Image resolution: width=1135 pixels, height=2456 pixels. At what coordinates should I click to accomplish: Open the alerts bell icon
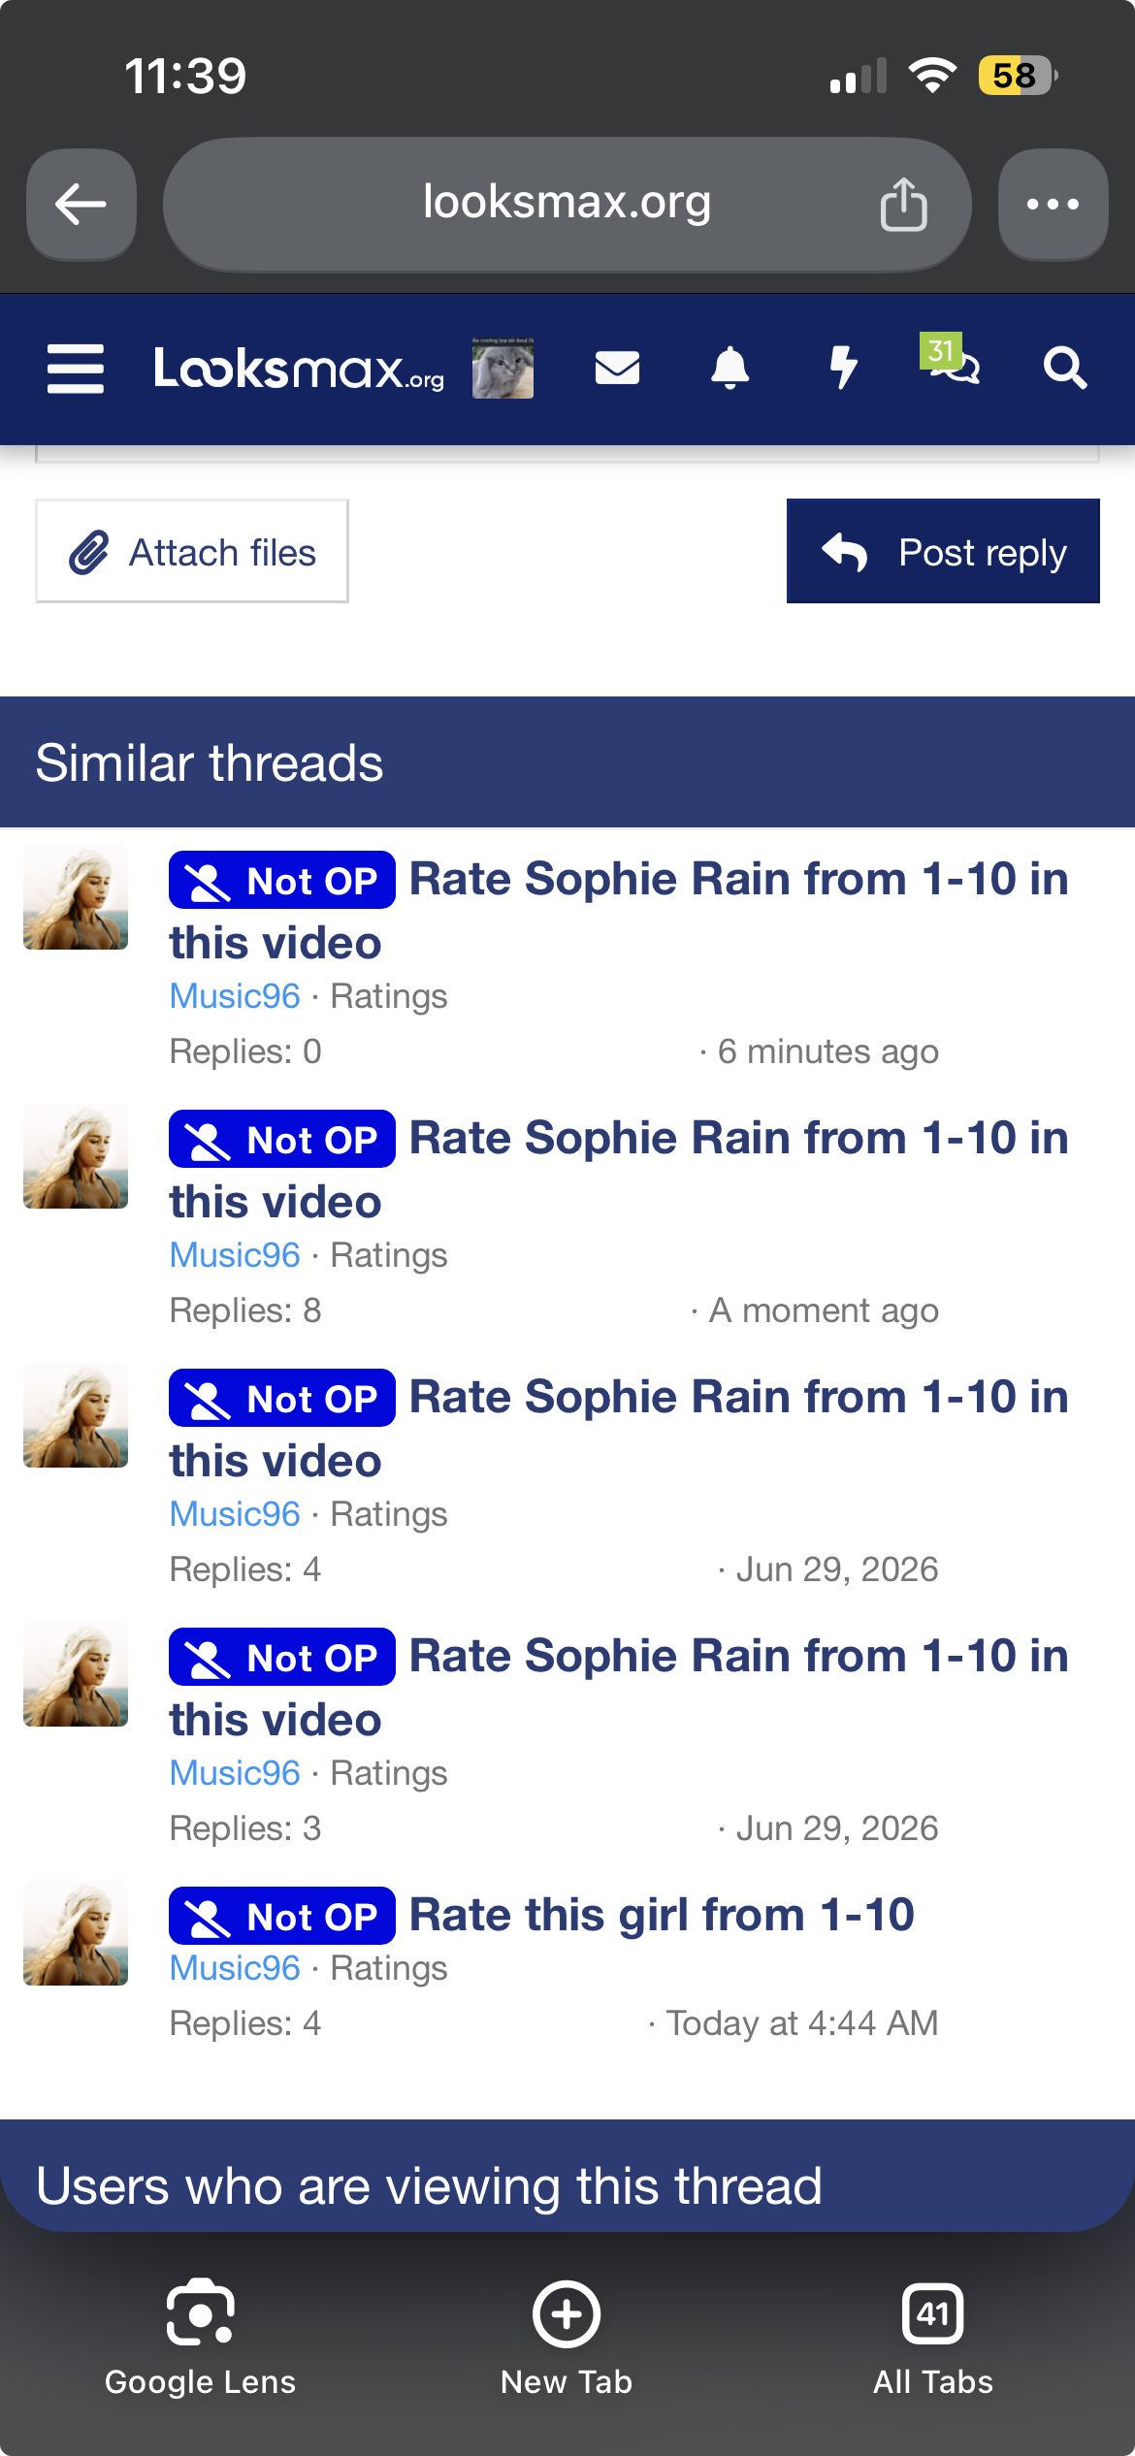[x=730, y=369]
